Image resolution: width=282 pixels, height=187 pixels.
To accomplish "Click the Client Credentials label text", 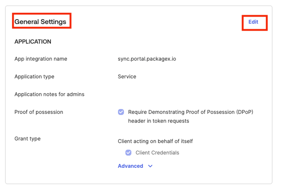I will (x=157, y=153).
